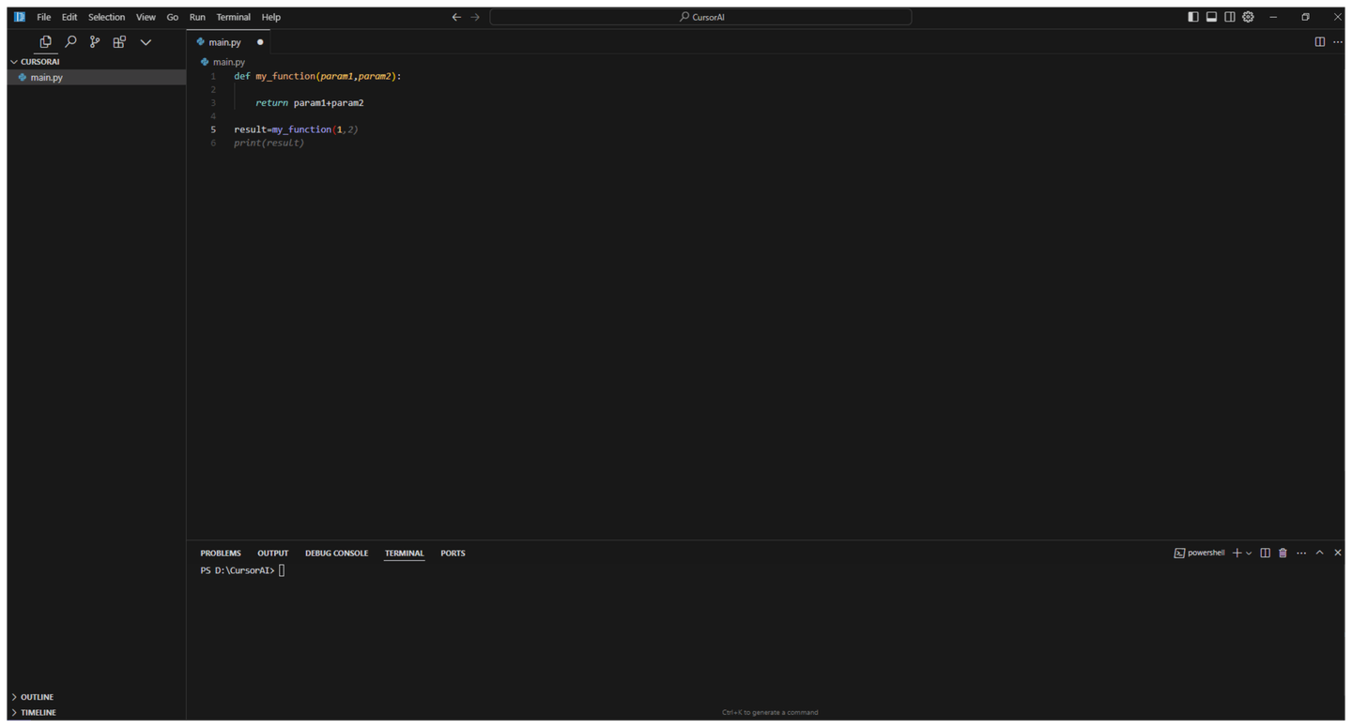Restore down the Cursor window

pyautogui.click(x=1305, y=17)
